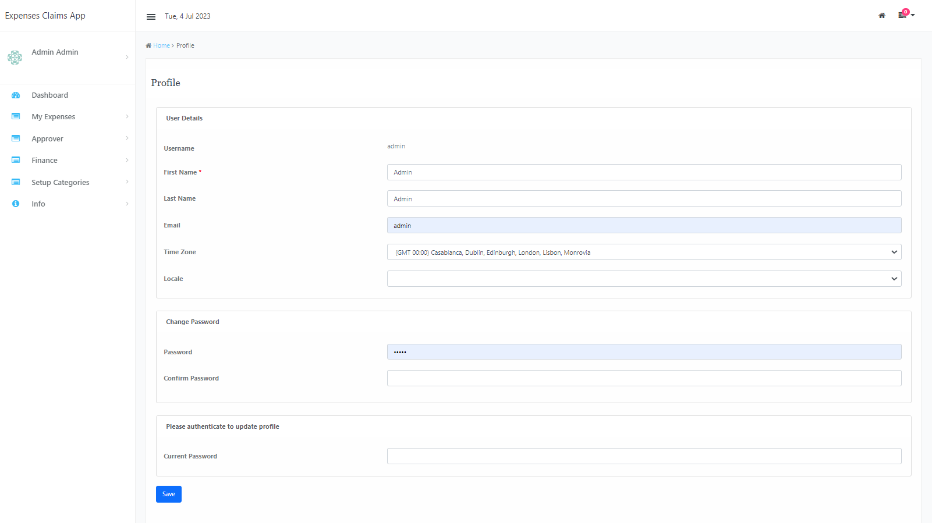Click the Current Password field
Image resolution: width=932 pixels, height=523 pixels.
[644, 456]
